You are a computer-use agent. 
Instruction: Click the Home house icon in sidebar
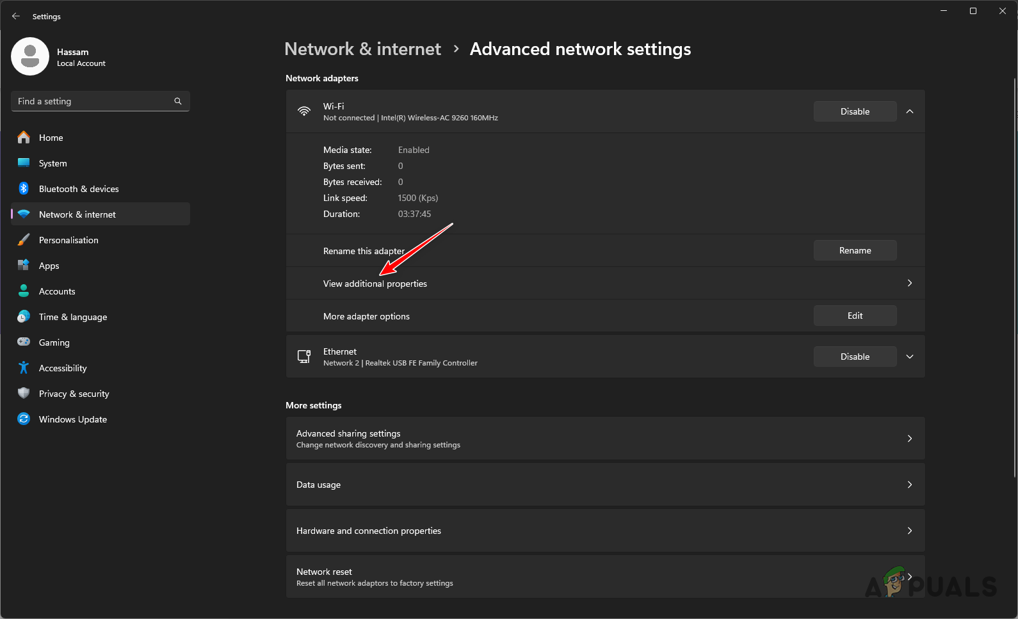tap(24, 138)
